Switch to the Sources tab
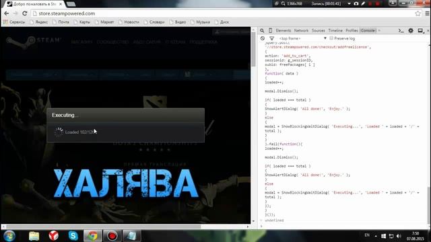The image size is (431, 242). click(x=319, y=30)
